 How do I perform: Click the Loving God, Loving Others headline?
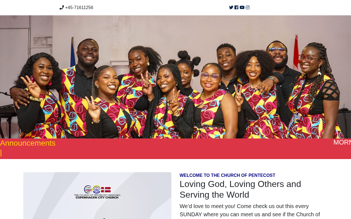[240, 189]
